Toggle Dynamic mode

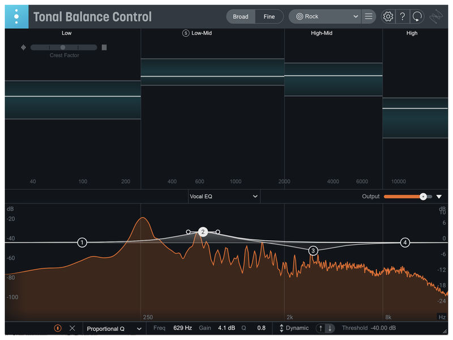pyautogui.click(x=297, y=328)
